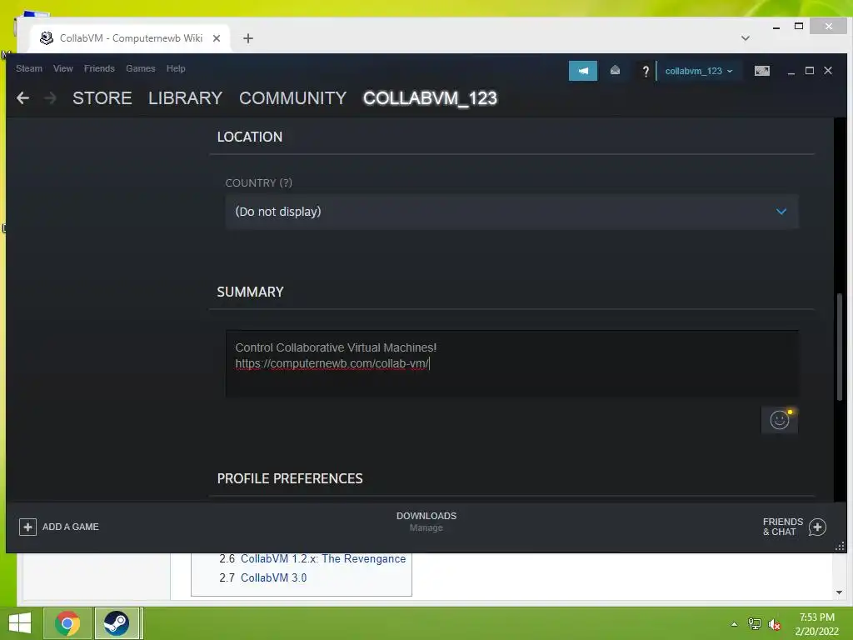Image resolution: width=853 pixels, height=640 pixels.
Task: Go to the STORE tab
Action: [x=102, y=98]
